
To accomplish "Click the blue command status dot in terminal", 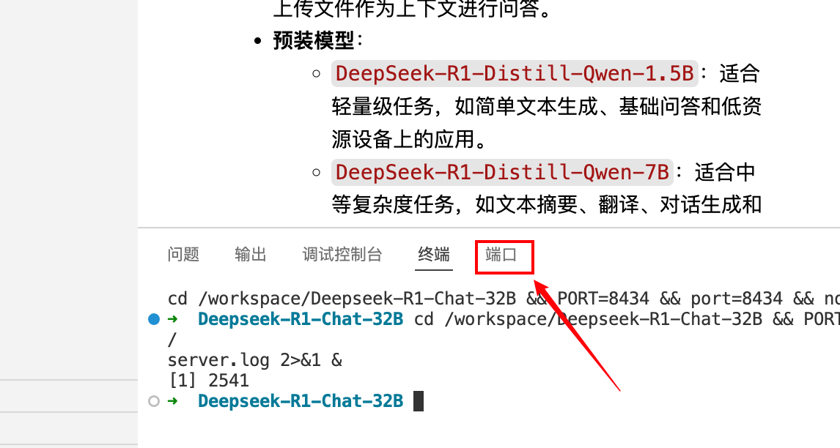I will 153,319.
